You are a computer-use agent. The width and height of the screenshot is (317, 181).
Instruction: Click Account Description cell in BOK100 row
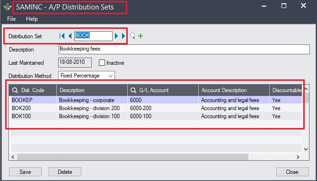click(x=234, y=116)
